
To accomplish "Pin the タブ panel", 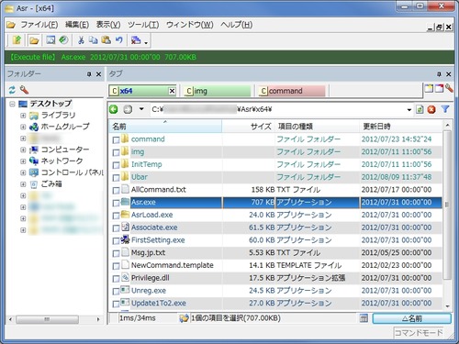I will (439, 74).
